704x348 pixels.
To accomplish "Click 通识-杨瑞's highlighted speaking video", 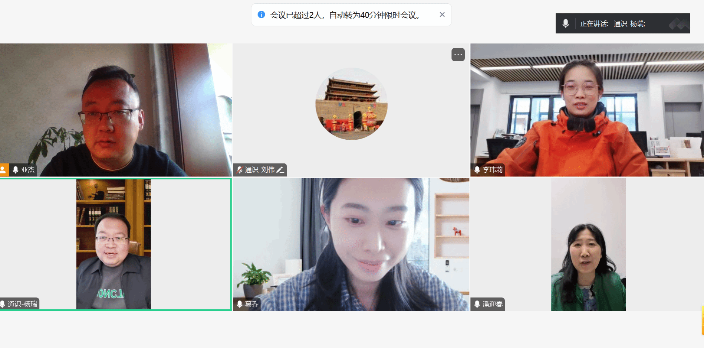I will pos(114,244).
